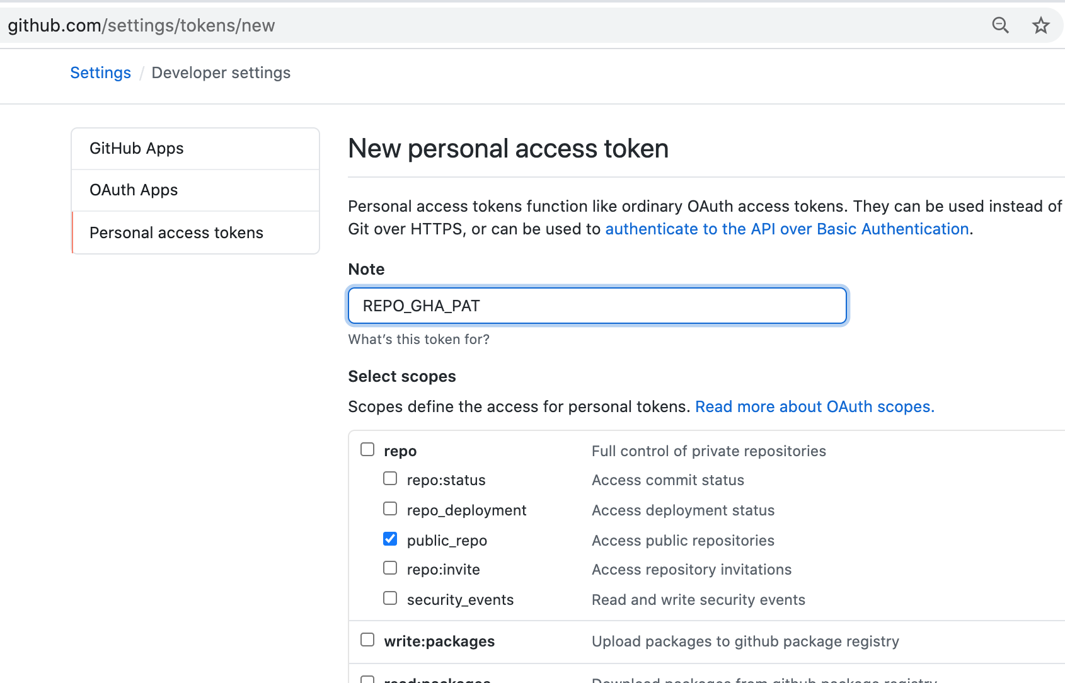Viewport: 1065px width, 683px height.
Task: Click 'Access repository invitations' description
Action: 691,570
